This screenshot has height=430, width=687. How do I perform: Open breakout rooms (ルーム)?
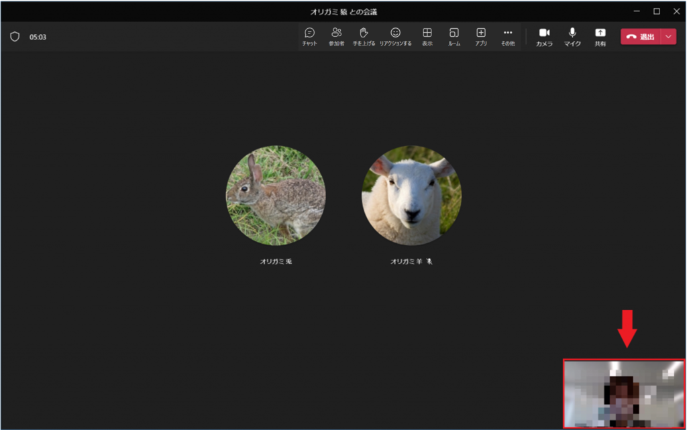(454, 36)
